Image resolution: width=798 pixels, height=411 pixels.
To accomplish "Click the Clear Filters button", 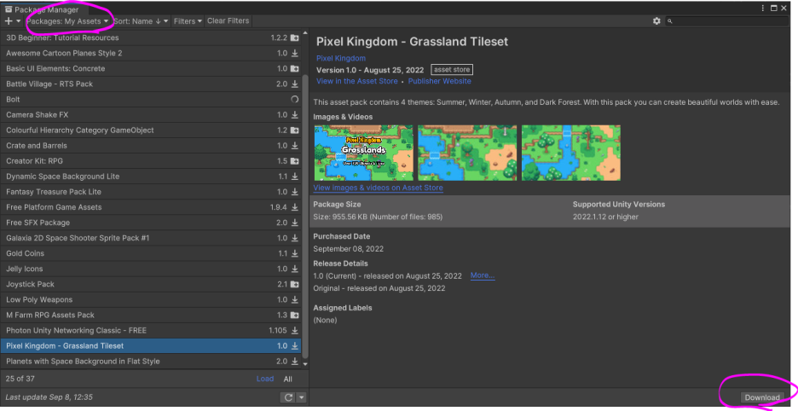I will click(228, 20).
